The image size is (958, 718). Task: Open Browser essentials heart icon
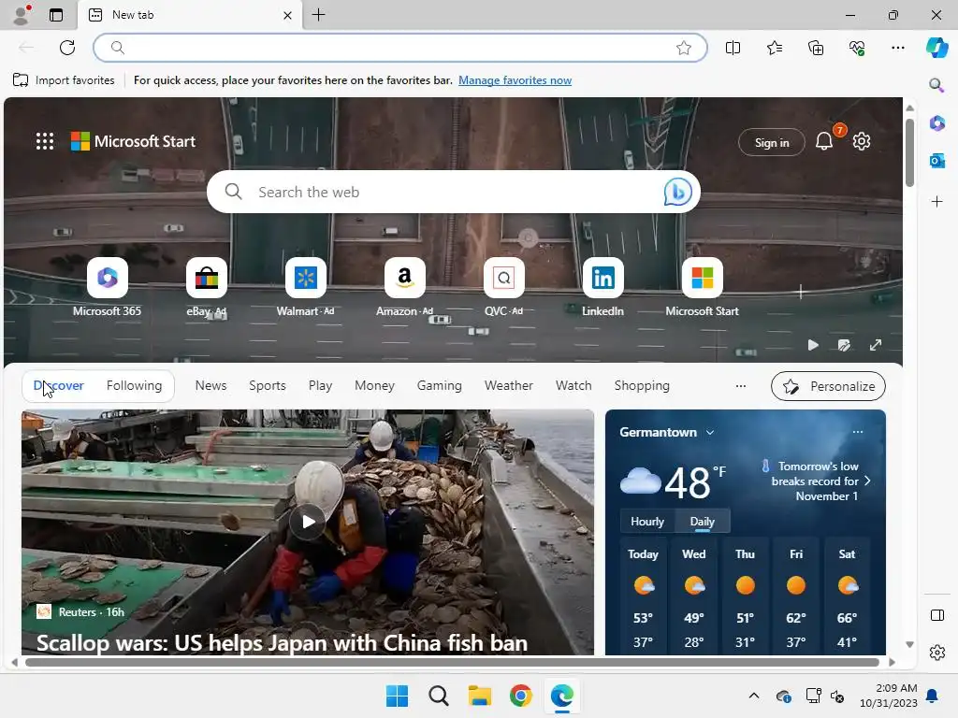[857, 48]
